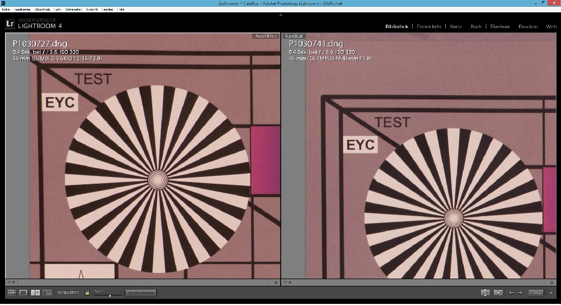Click the Select image P1030727.dng

pyautogui.click(x=143, y=156)
